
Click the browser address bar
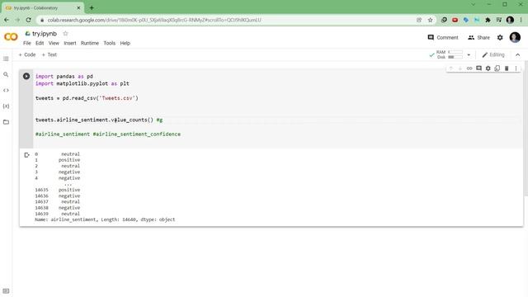click(229, 20)
